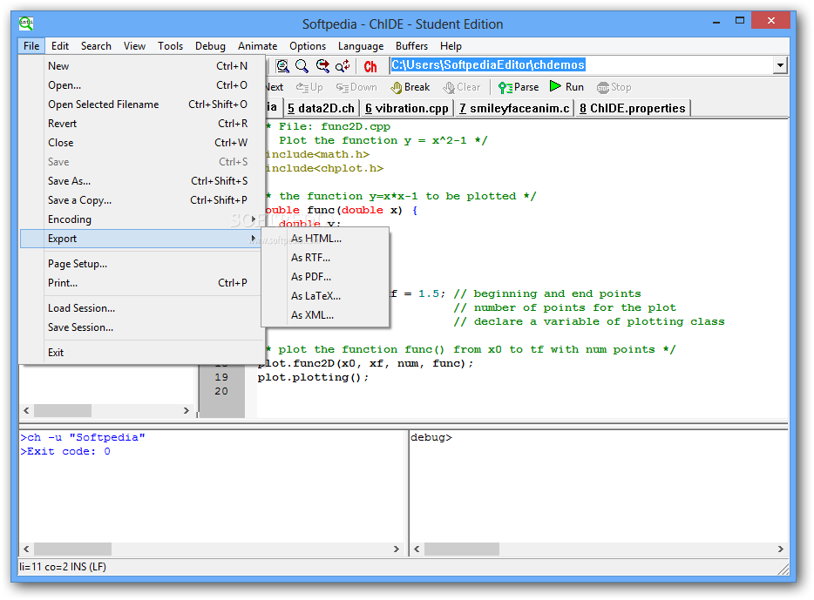Image resolution: width=814 pixels, height=600 pixels.
Task: Click the Find magnifier toolbar icon
Action: point(302,66)
